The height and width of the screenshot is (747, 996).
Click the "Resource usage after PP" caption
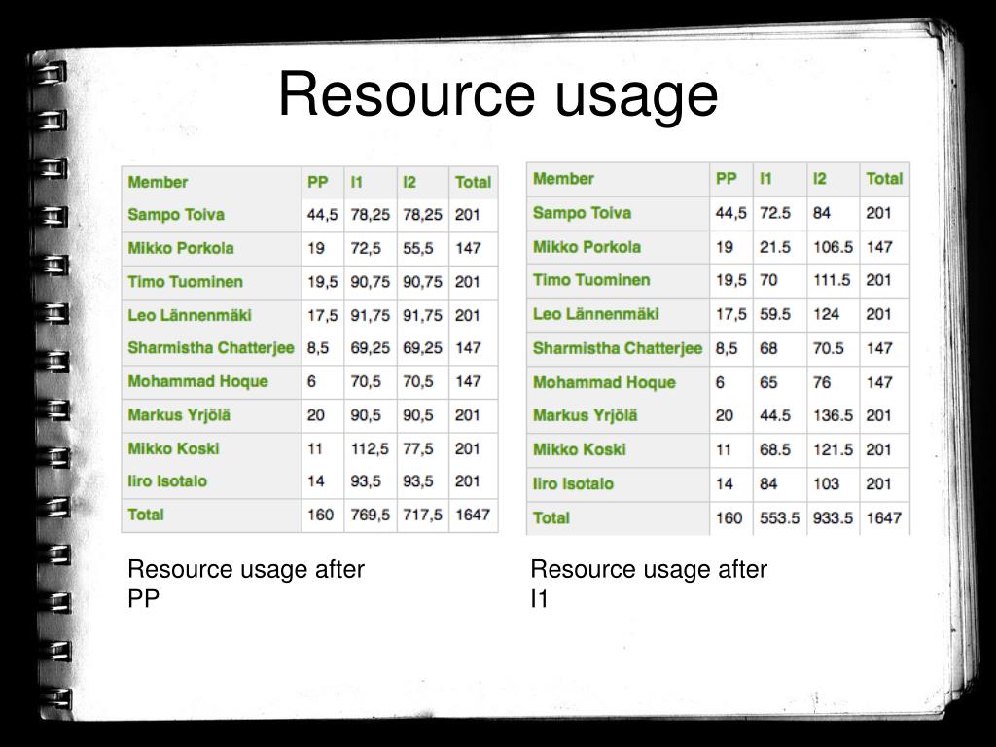pos(246,584)
